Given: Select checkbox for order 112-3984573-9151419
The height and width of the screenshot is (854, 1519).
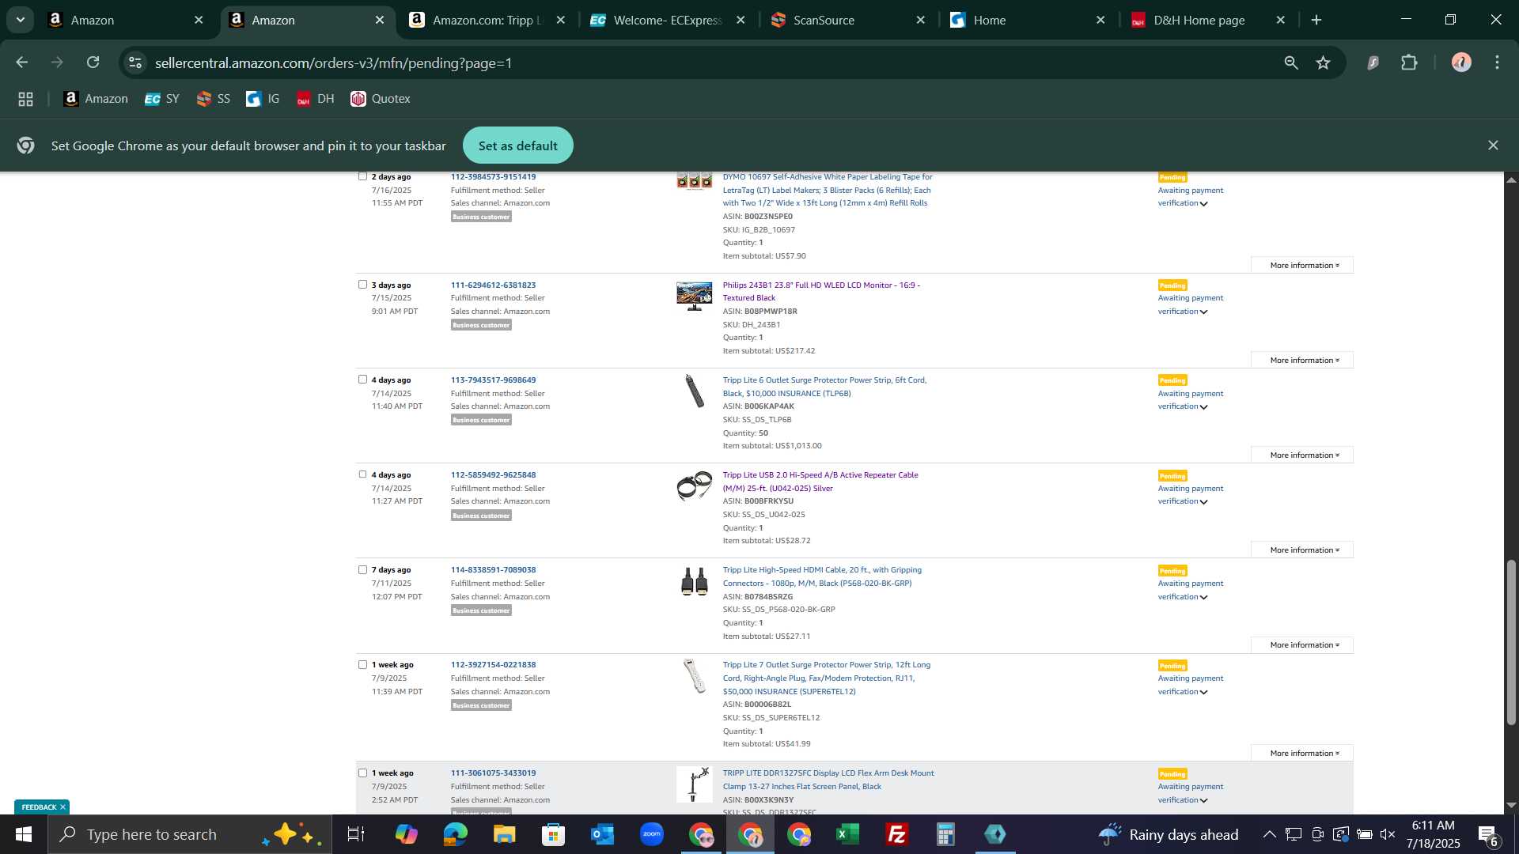Looking at the screenshot, I should (x=362, y=176).
